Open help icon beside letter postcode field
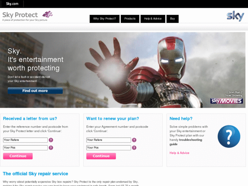The height and width of the screenshot is (186, 248). pos(51,148)
